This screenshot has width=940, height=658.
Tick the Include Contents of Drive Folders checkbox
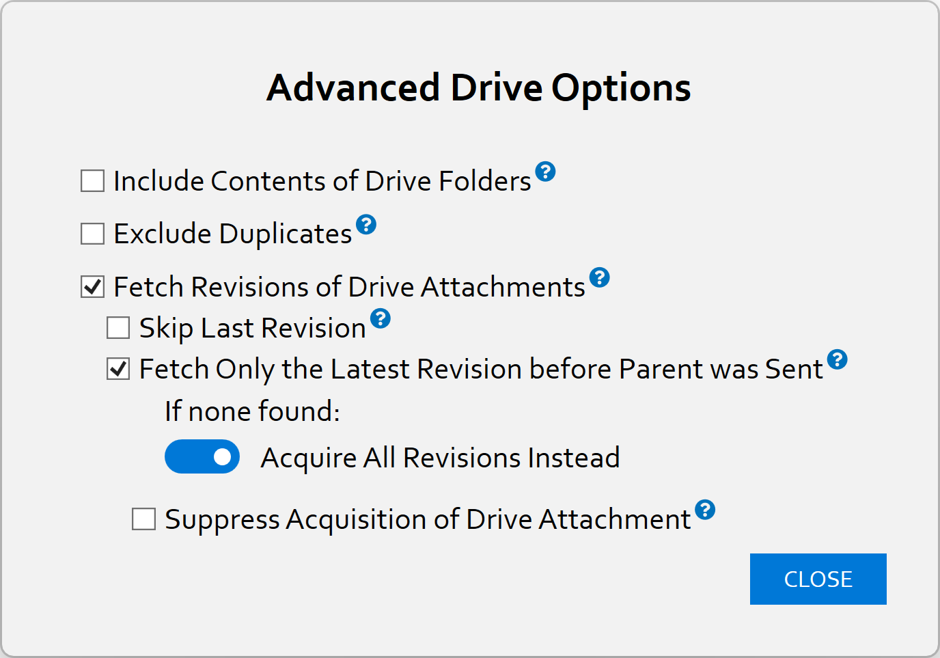click(x=93, y=181)
